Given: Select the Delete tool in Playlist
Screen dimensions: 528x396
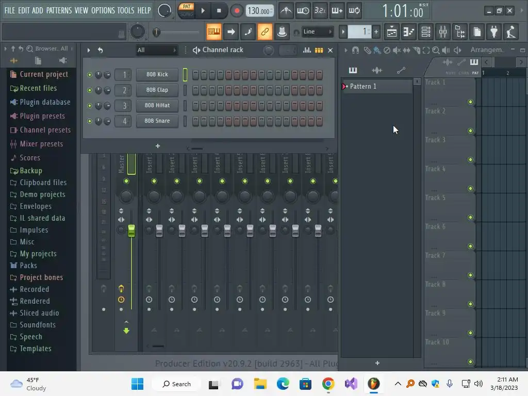Looking at the screenshot, I should coord(387,50).
